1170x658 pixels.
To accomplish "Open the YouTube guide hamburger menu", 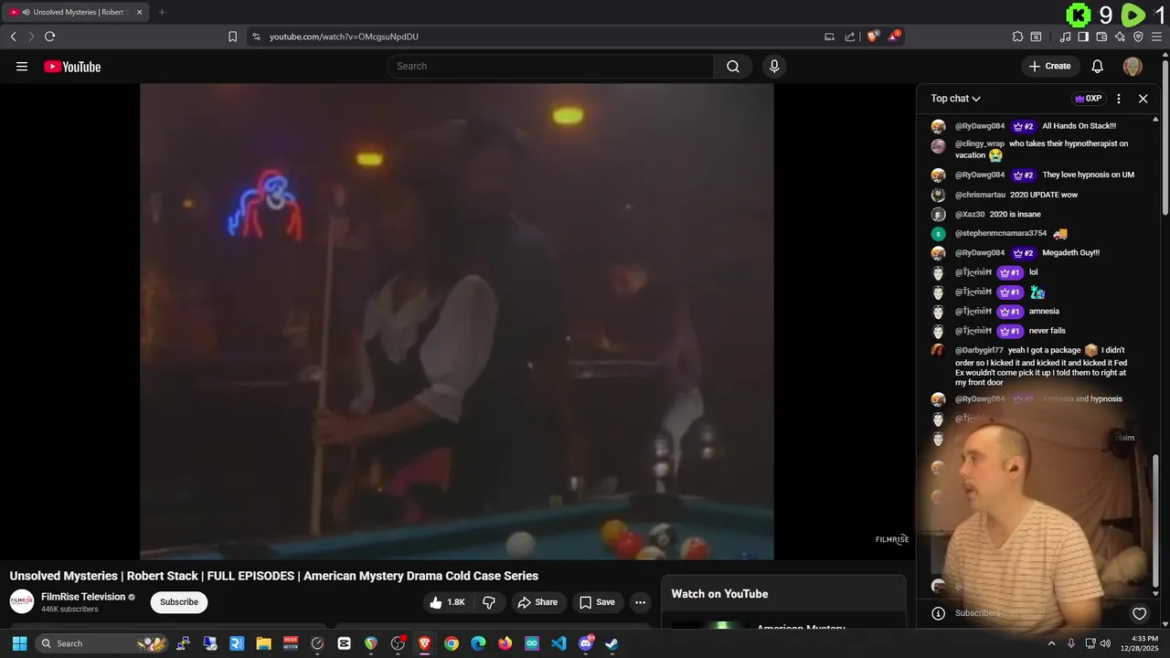I will (x=22, y=67).
